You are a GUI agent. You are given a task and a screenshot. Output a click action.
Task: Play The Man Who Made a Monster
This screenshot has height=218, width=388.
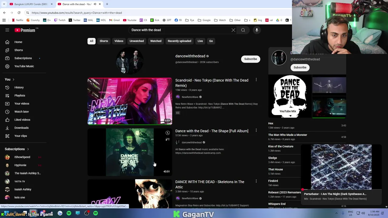[307, 137]
